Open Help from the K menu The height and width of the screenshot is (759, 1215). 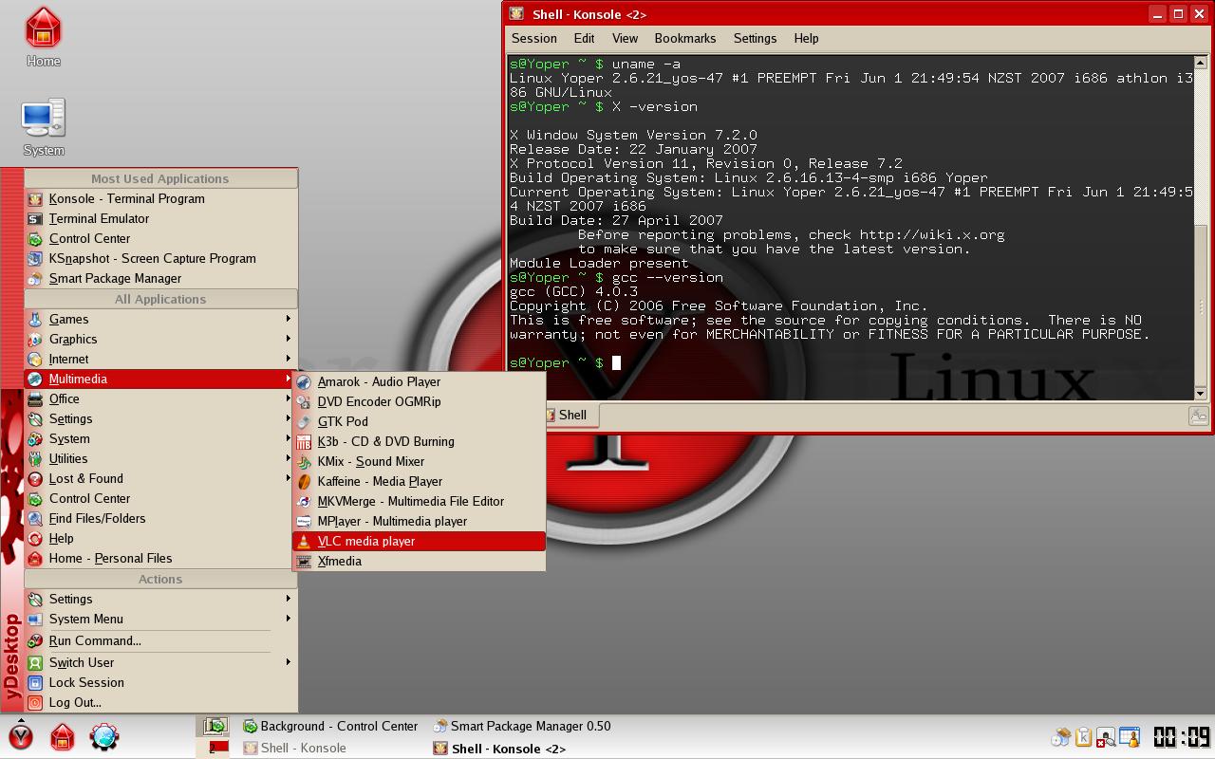pyautogui.click(x=160, y=538)
